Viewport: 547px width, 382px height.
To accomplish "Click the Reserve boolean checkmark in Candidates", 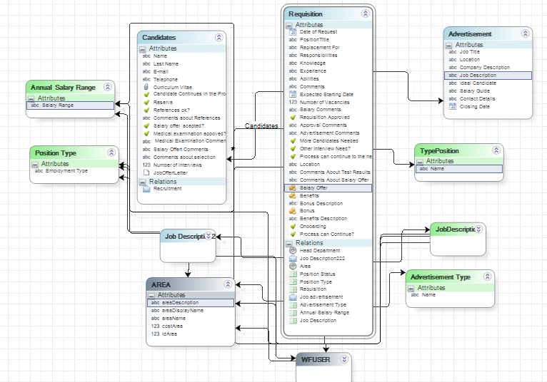I will (146, 102).
